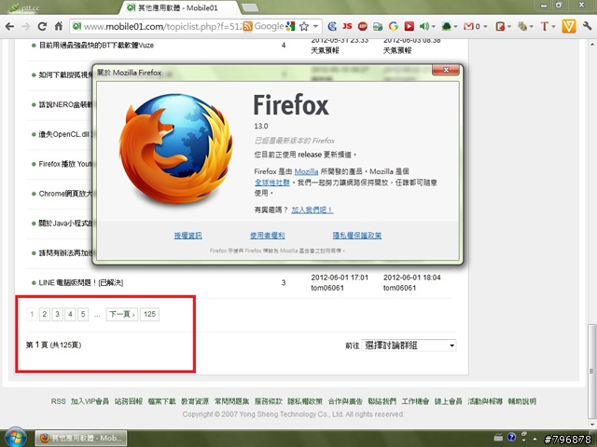
Task: Open the 選擇討論群組 dropdown
Action: pyautogui.click(x=409, y=345)
